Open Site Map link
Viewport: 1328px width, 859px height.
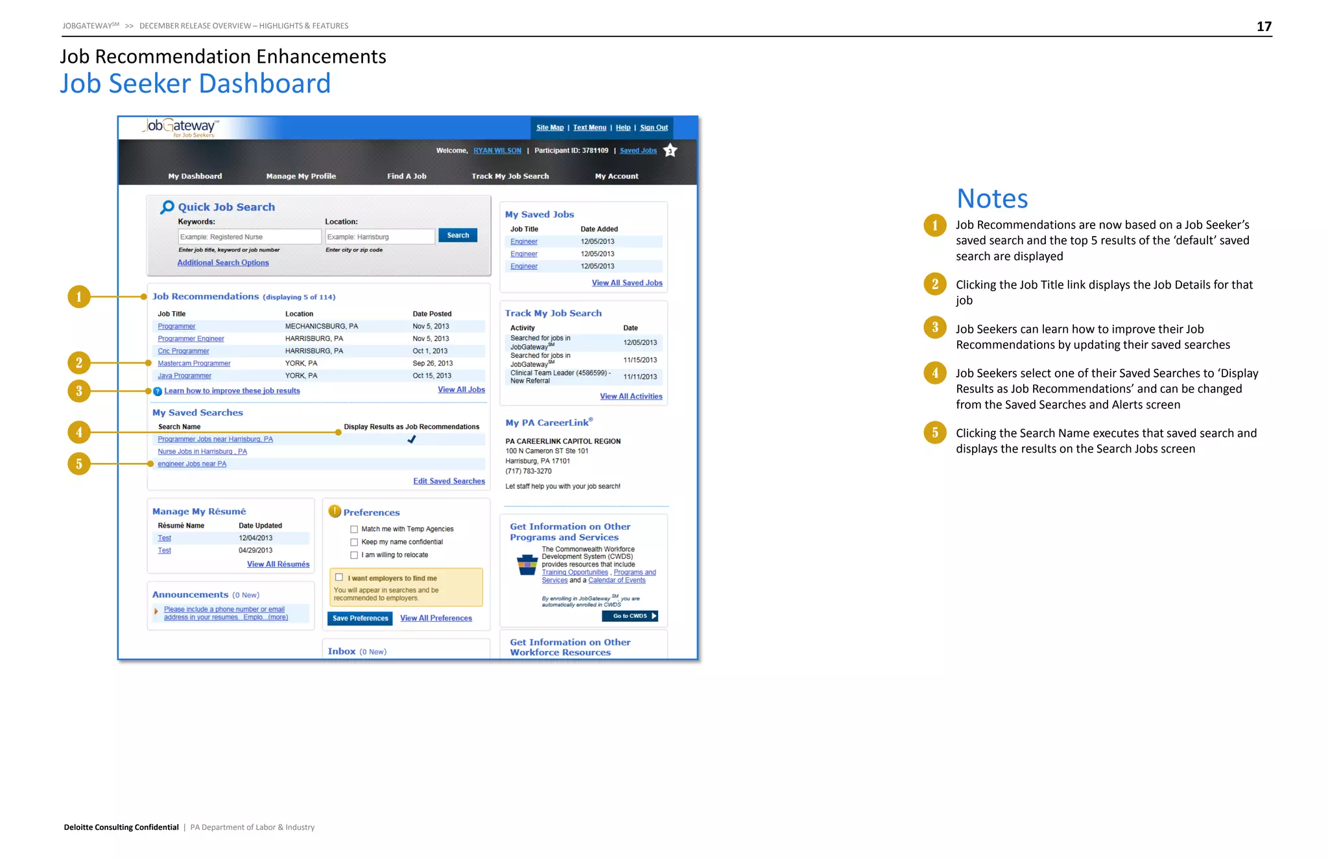(550, 128)
